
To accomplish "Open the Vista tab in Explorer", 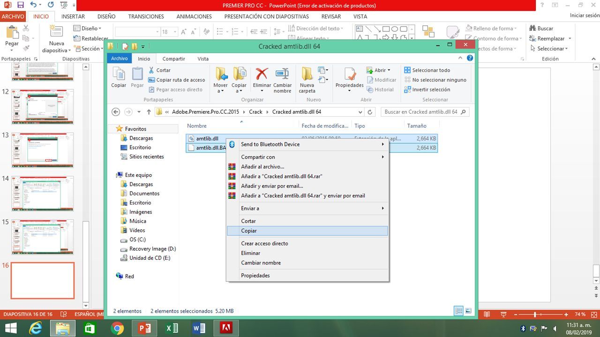I will (203, 59).
